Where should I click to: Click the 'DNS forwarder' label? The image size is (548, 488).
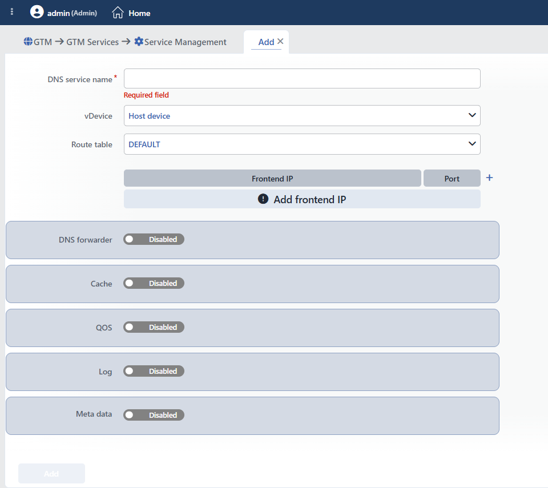pyautogui.click(x=85, y=240)
